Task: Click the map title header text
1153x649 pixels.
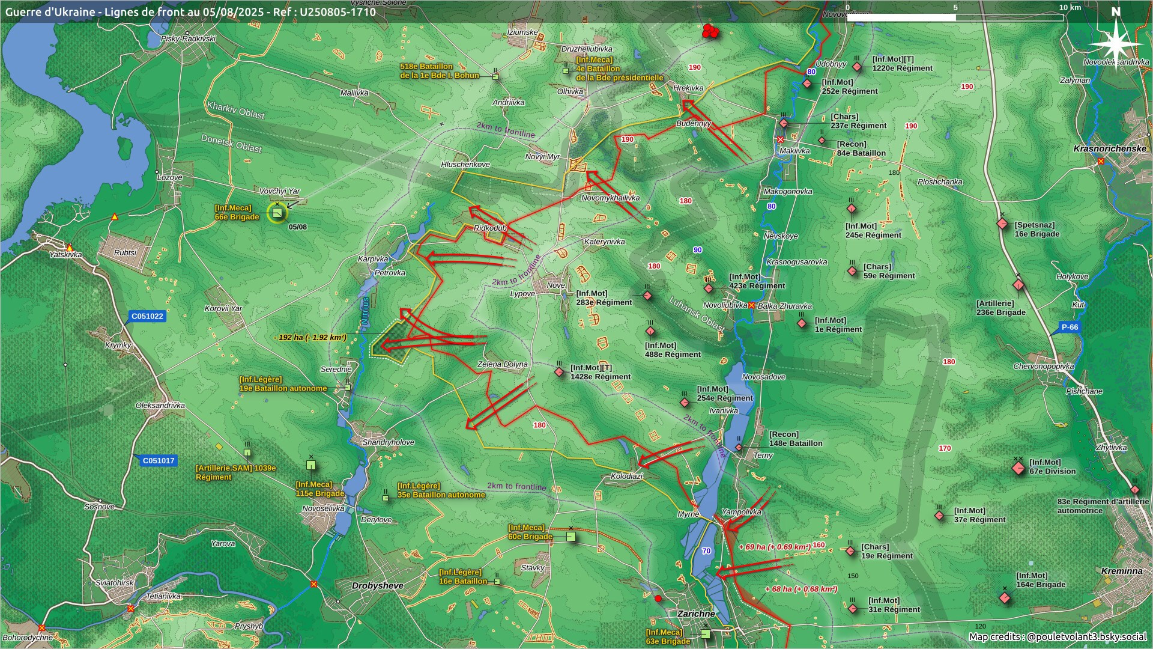Action: [191, 11]
